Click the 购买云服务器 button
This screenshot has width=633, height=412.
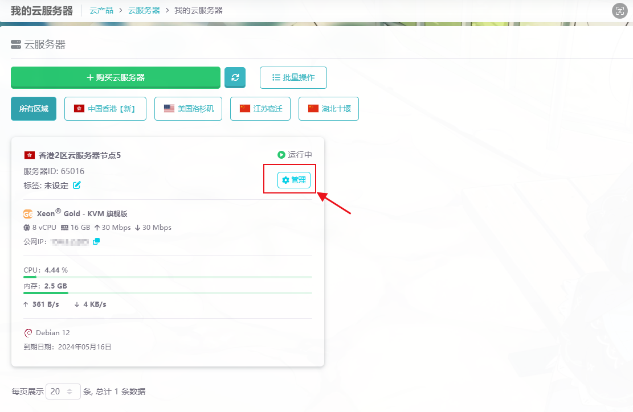coord(115,77)
